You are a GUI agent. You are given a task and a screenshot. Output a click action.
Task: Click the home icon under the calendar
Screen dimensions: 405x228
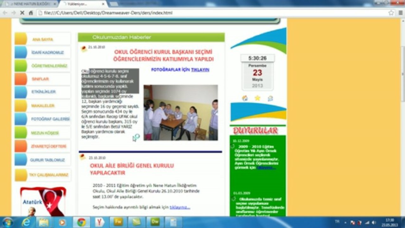point(245,98)
